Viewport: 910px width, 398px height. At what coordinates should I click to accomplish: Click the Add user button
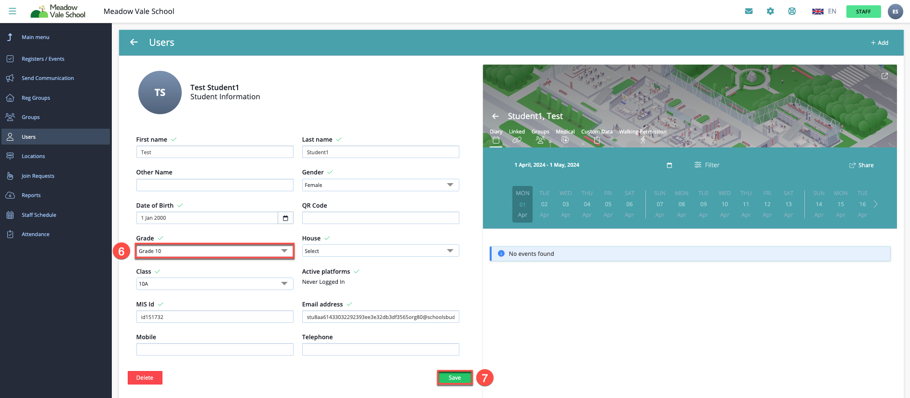879,43
